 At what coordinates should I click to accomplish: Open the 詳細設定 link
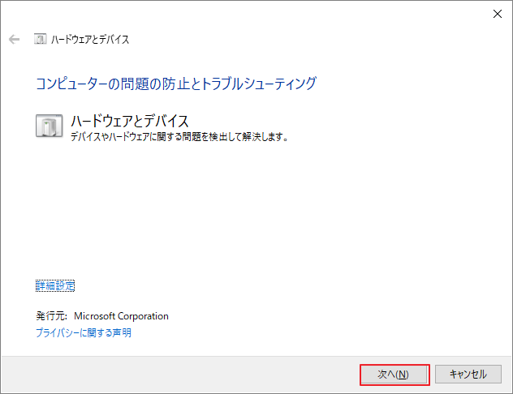pos(55,286)
